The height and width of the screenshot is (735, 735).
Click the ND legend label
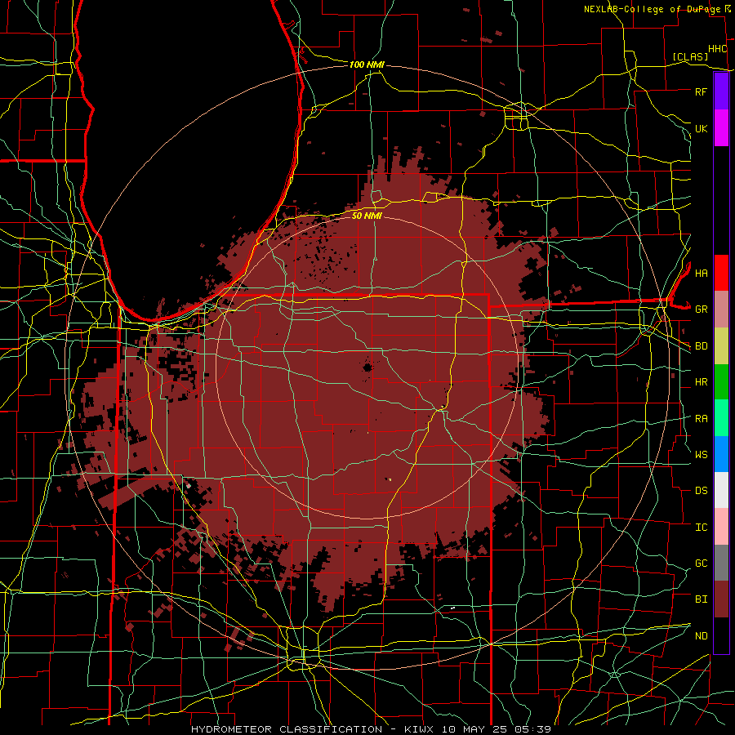(701, 636)
